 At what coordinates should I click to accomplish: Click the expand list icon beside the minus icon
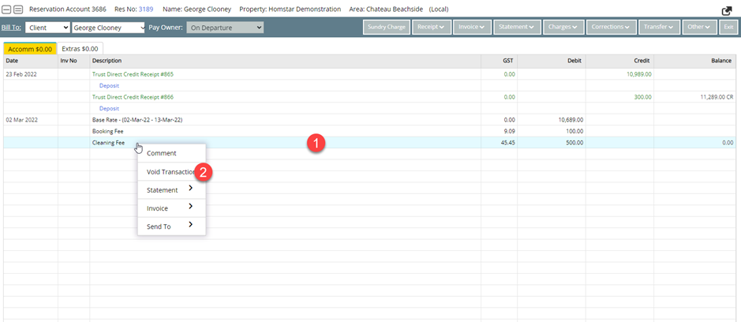click(17, 9)
